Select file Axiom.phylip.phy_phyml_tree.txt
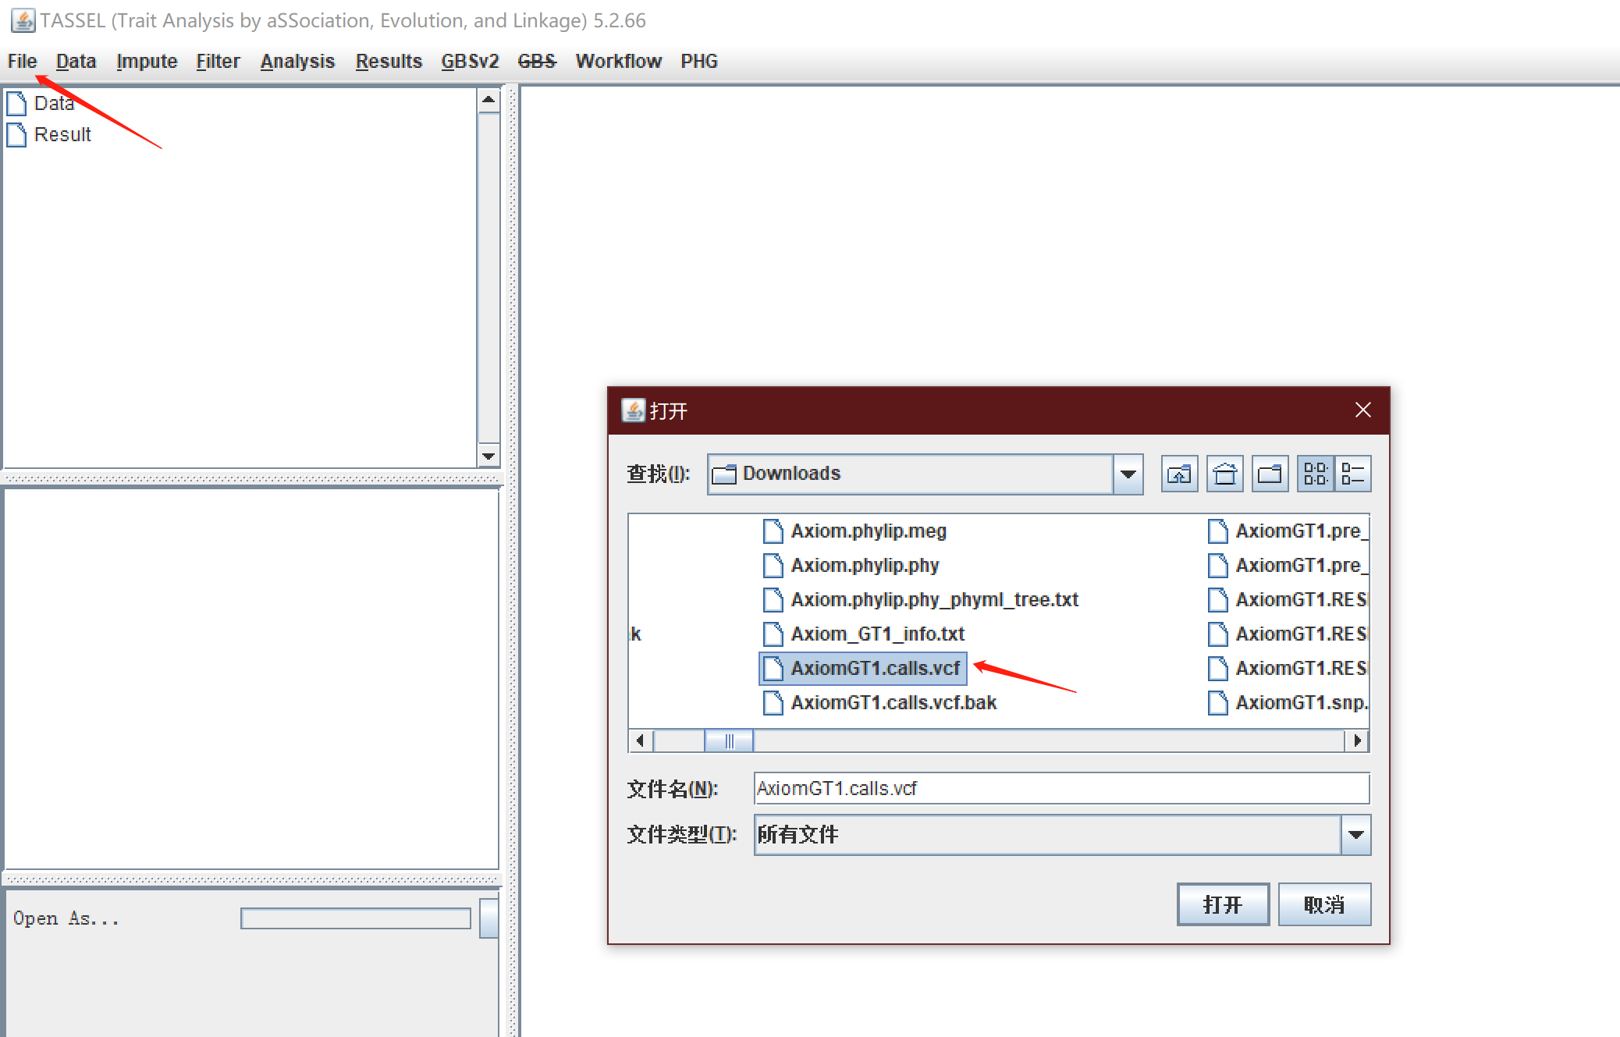Image resolution: width=1620 pixels, height=1037 pixels. click(x=920, y=599)
